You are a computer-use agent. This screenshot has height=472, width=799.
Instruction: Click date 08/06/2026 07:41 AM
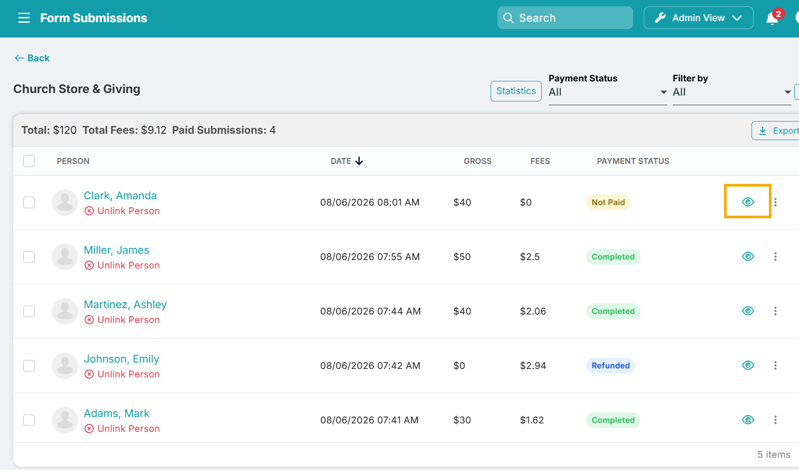tap(369, 420)
